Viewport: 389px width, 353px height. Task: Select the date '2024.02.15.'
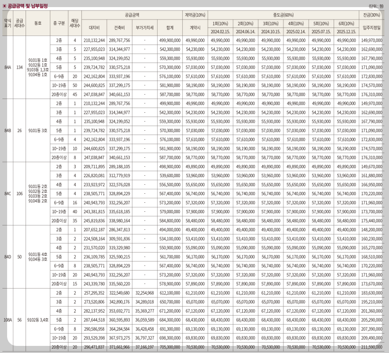[221, 32]
